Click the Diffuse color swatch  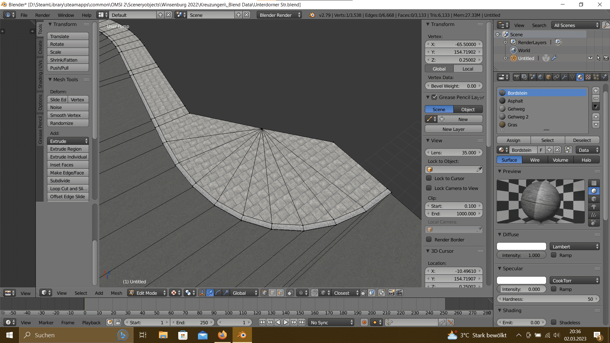pos(521,246)
